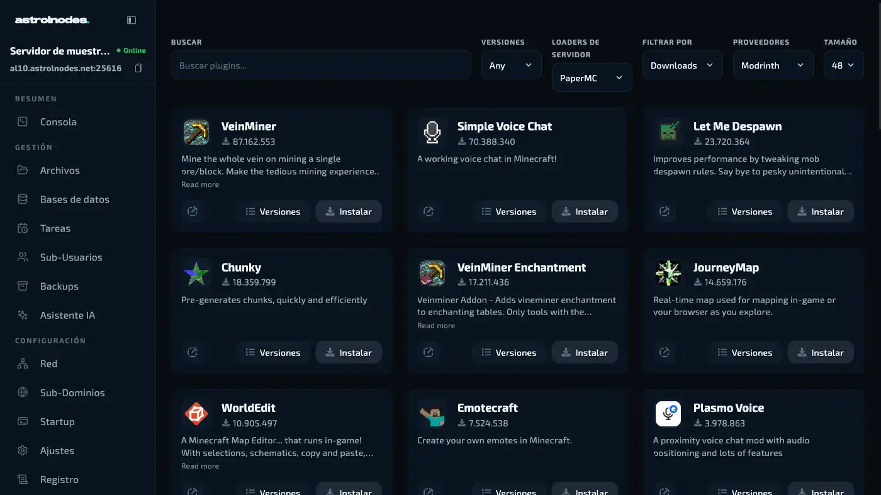
Task: Open external link for Chunky plugin
Action: [x=193, y=352]
